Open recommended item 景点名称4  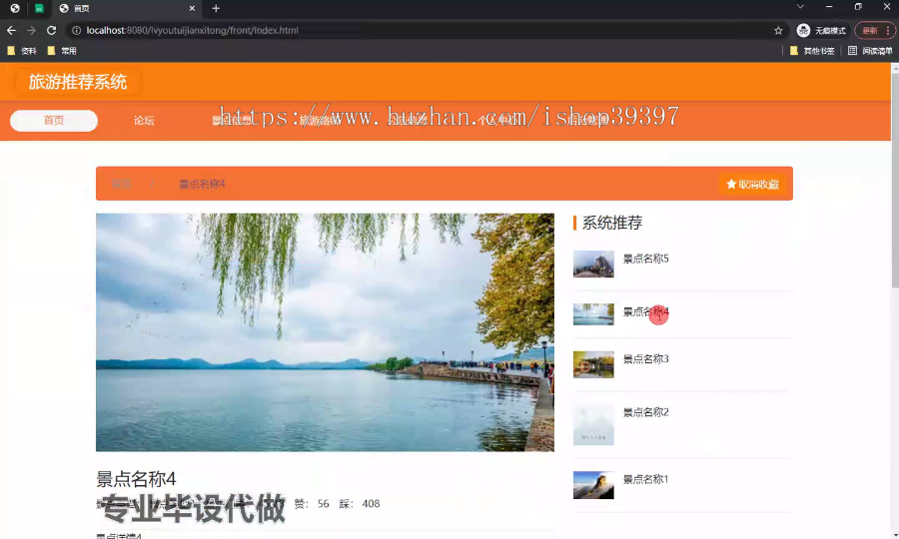[x=646, y=311]
